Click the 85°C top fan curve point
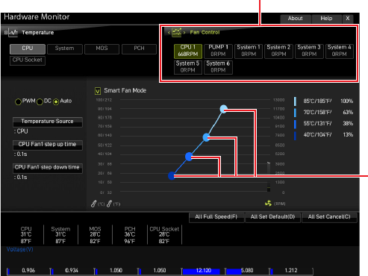 [x=224, y=109]
